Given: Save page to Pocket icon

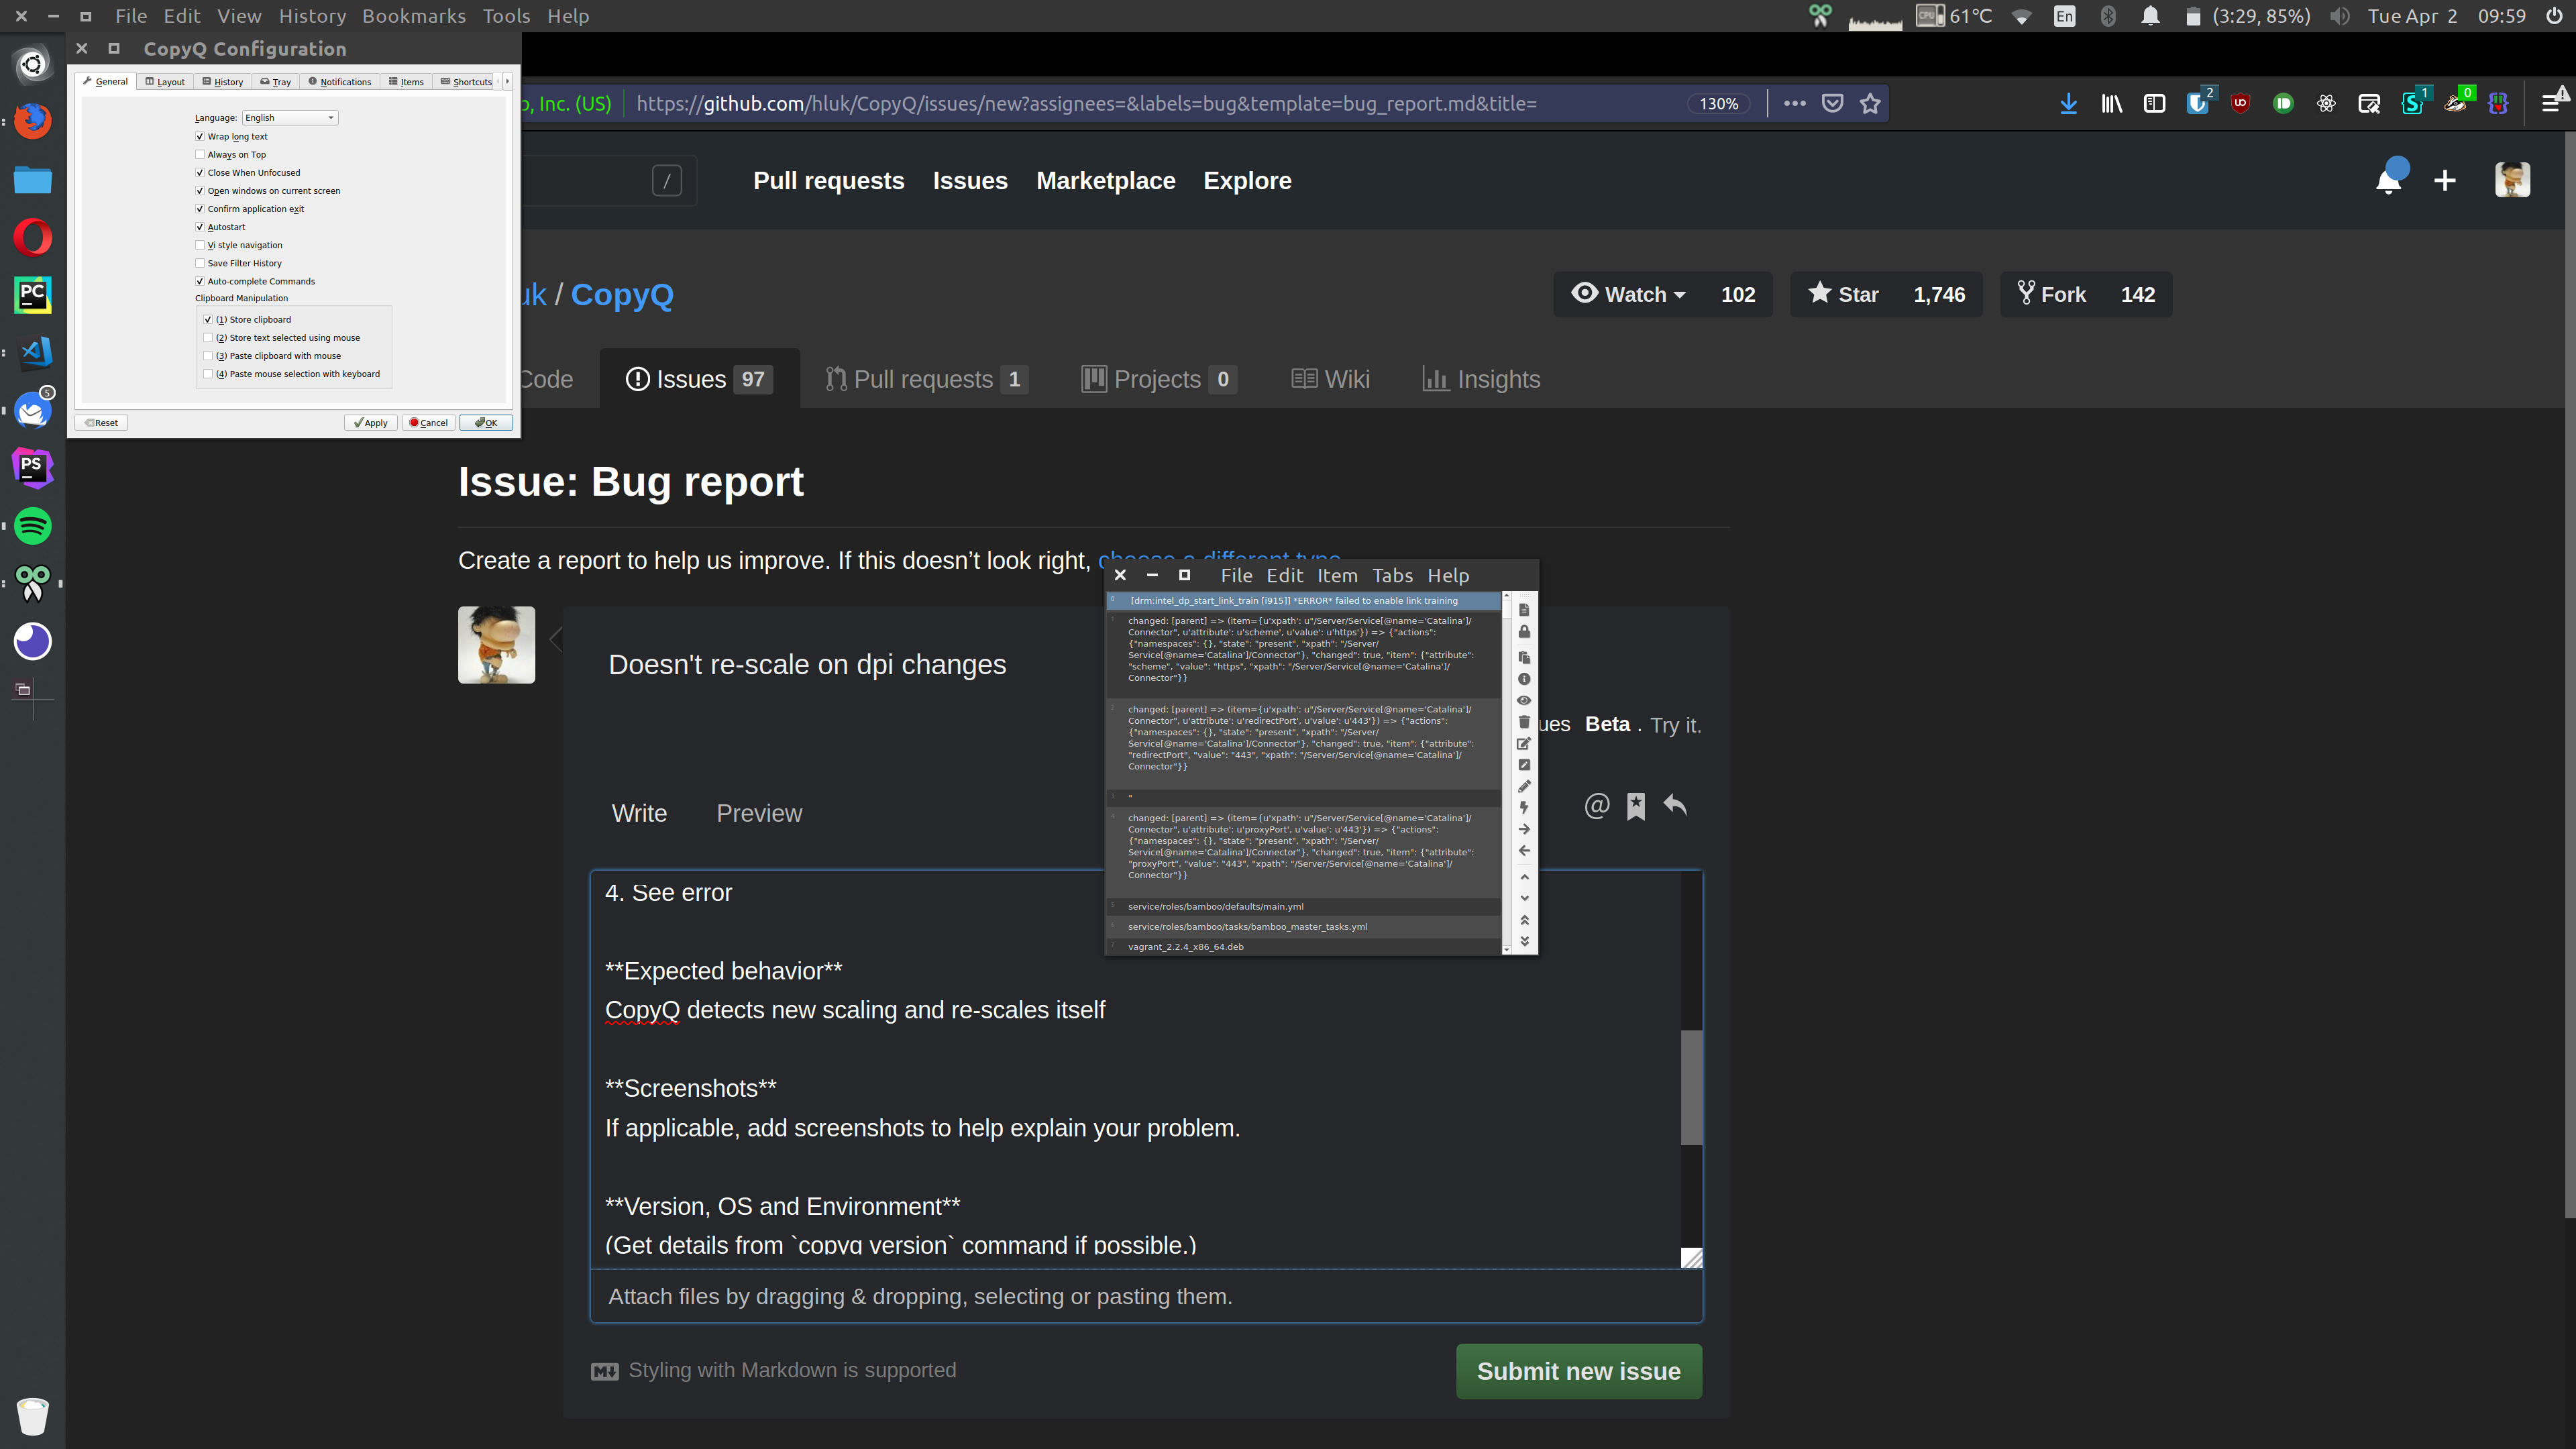Looking at the screenshot, I should (1832, 103).
